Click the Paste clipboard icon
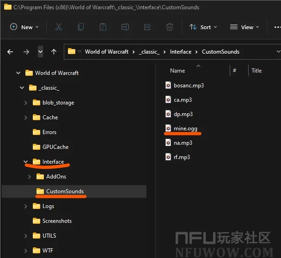Screen dimensions: 281x258 pyautogui.click(x=103, y=27)
